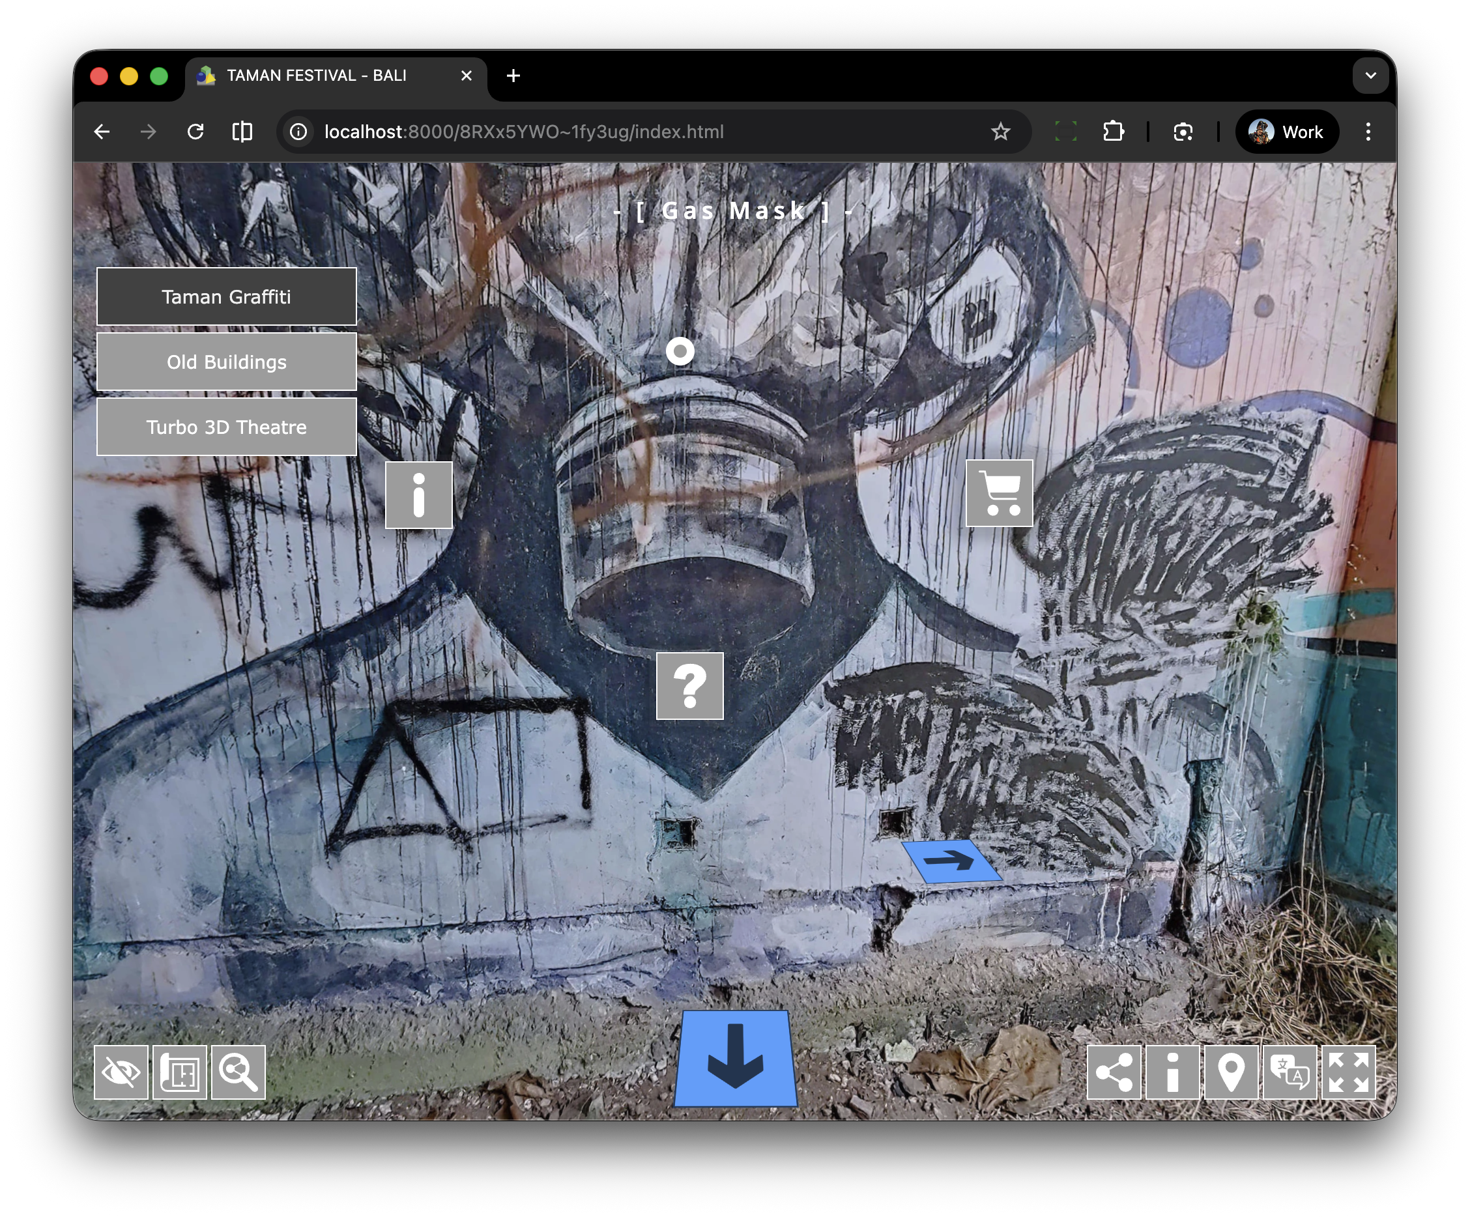Bookmark this page with the star
This screenshot has width=1470, height=1217.
(x=1000, y=132)
